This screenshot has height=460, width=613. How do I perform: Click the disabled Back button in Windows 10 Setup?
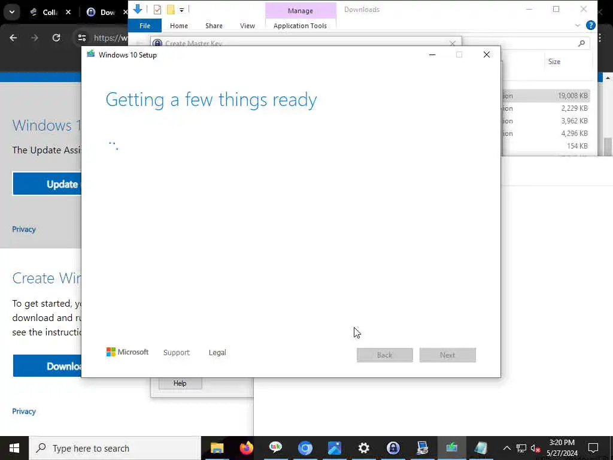tap(384, 355)
